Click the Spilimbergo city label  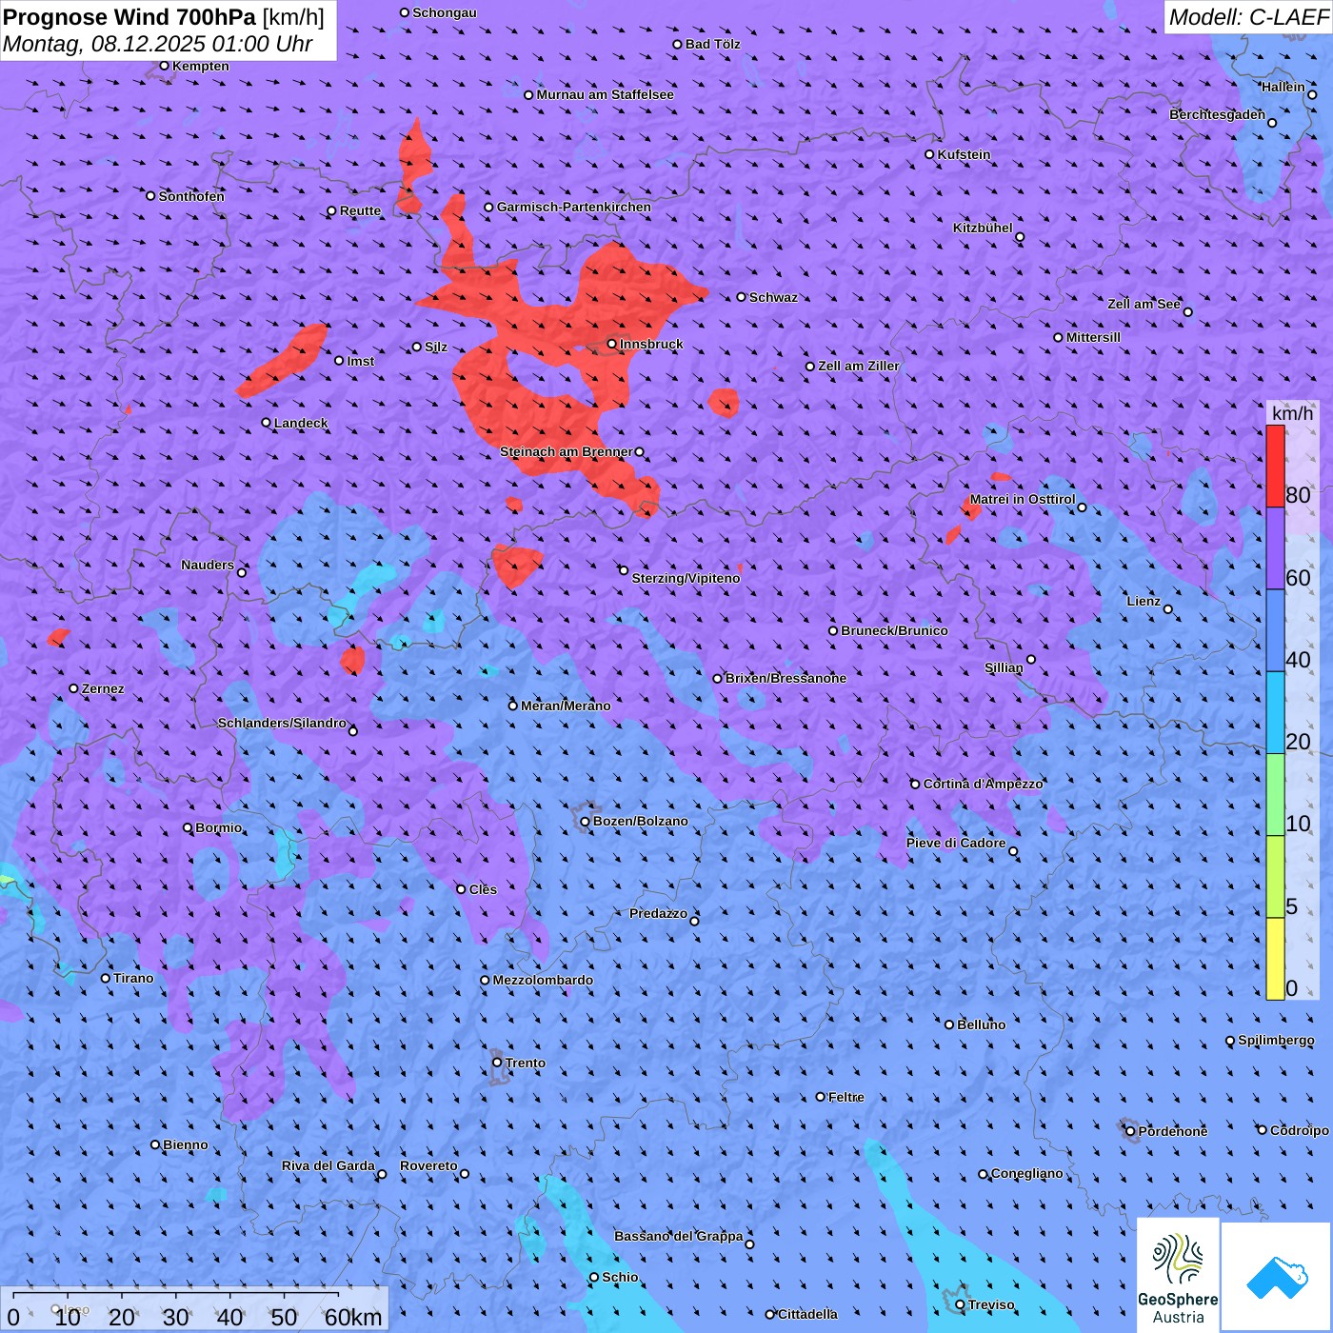click(x=1276, y=1040)
